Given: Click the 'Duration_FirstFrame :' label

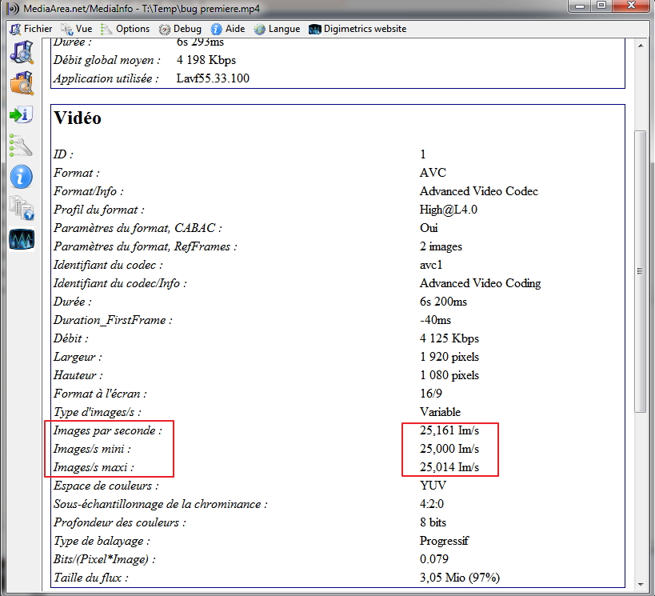Looking at the screenshot, I should (x=113, y=320).
